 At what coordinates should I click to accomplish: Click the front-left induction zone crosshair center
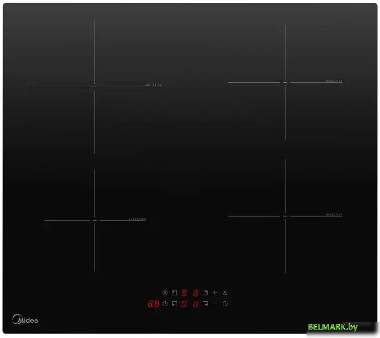[x=95, y=220]
